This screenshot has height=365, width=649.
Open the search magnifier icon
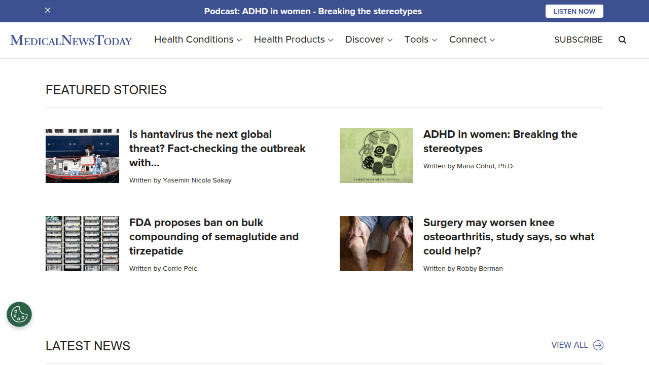pyautogui.click(x=623, y=40)
